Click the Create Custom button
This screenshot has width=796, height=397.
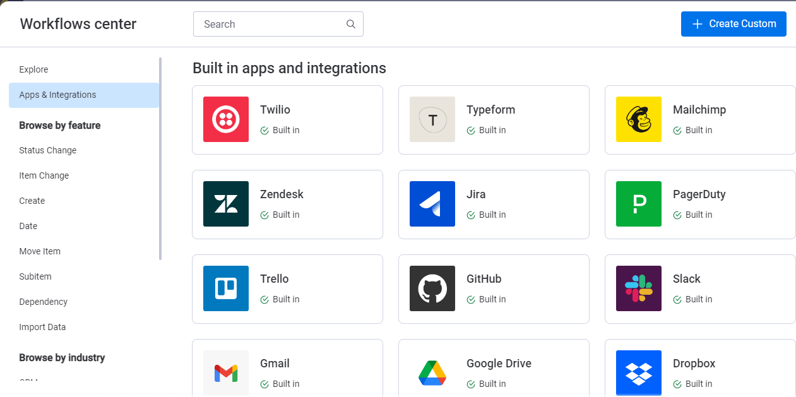click(x=734, y=24)
